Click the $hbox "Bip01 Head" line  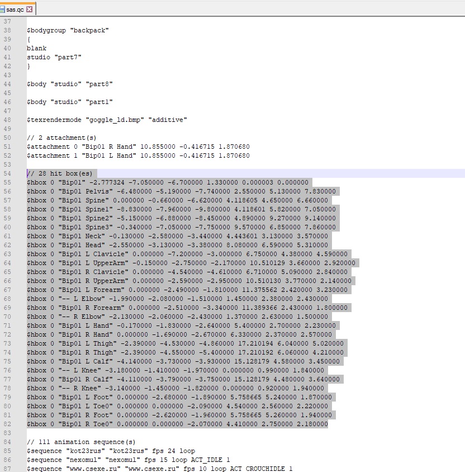pos(177,245)
